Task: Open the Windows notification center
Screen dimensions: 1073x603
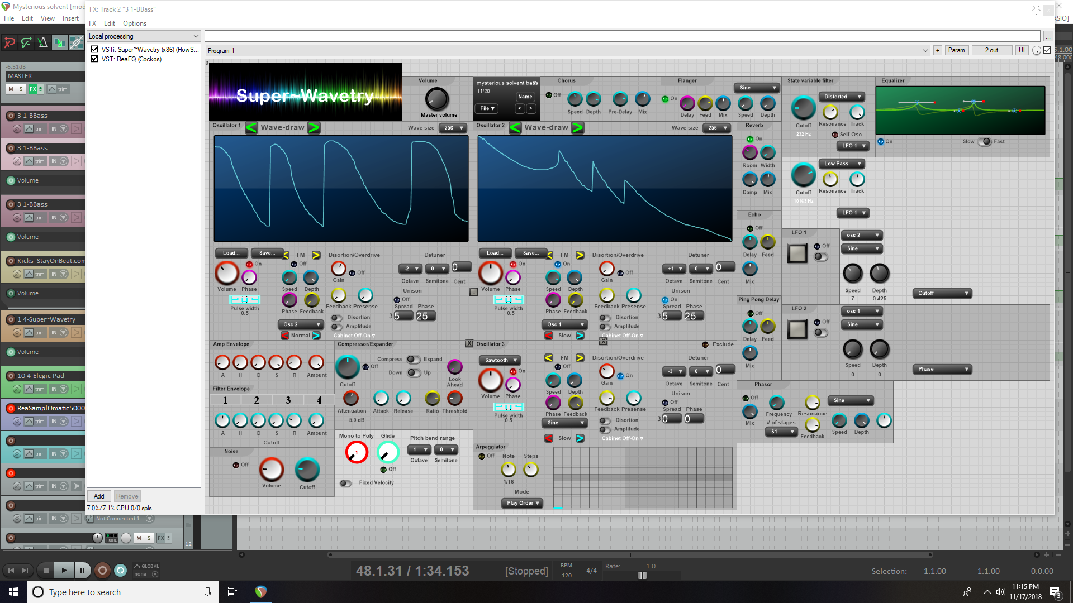Action: (x=1055, y=592)
